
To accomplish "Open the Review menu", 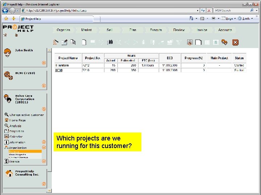I will pos(179,30).
